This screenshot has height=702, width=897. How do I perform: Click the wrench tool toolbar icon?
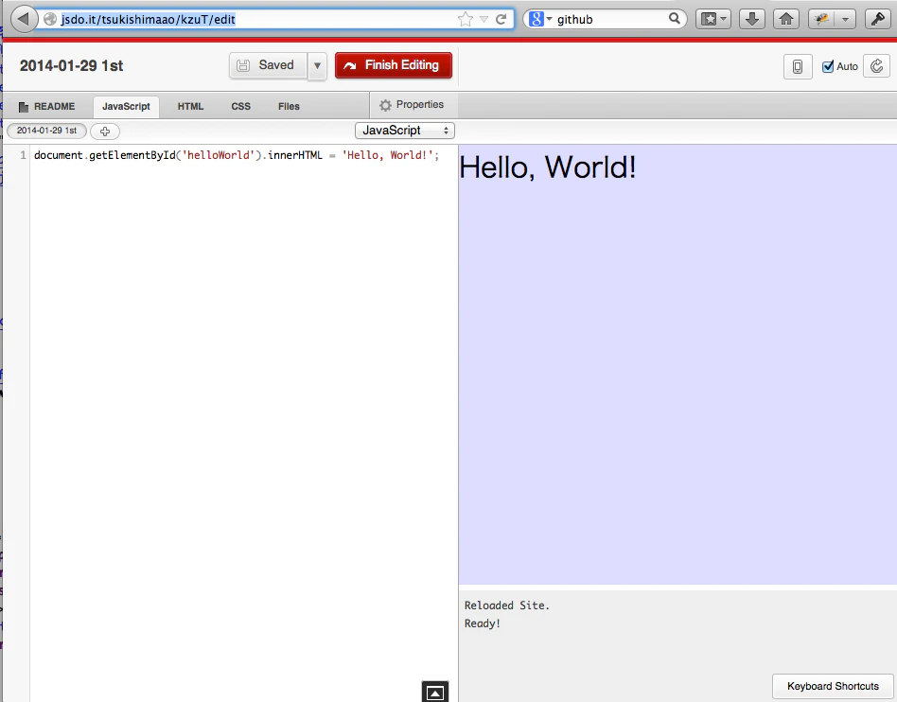[877, 20]
